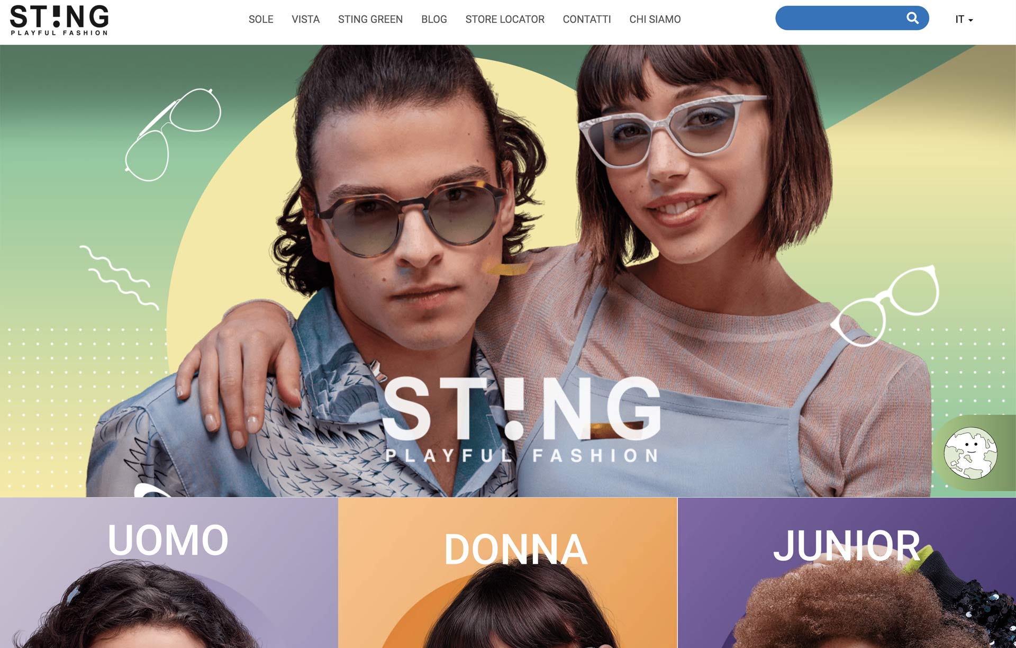This screenshot has height=648, width=1016.
Task: Select the UOMO category tile
Action: 169,573
